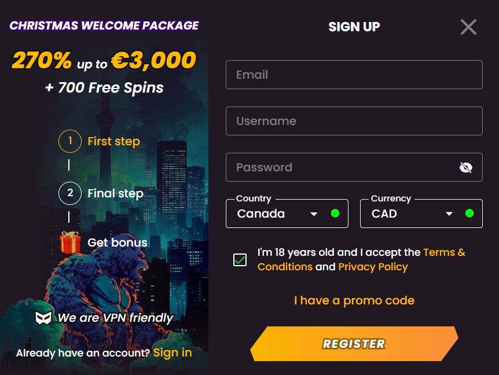Click the crossed-out eye in the Password field
The height and width of the screenshot is (375, 499).
pos(467,167)
